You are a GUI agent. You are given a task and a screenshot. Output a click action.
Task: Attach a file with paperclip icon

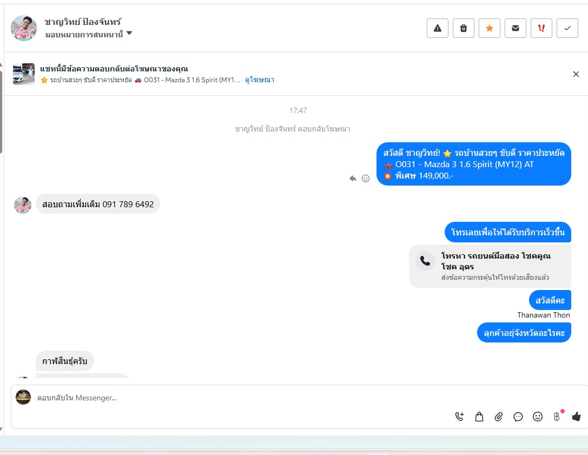(498, 417)
